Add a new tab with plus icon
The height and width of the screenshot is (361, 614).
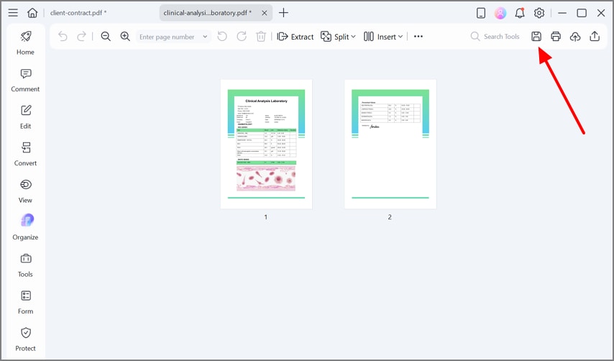(283, 13)
